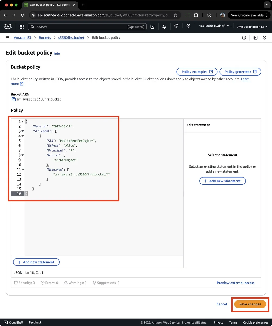Click the Info link next to heading
Screen dimensions: 272x326
57,54
